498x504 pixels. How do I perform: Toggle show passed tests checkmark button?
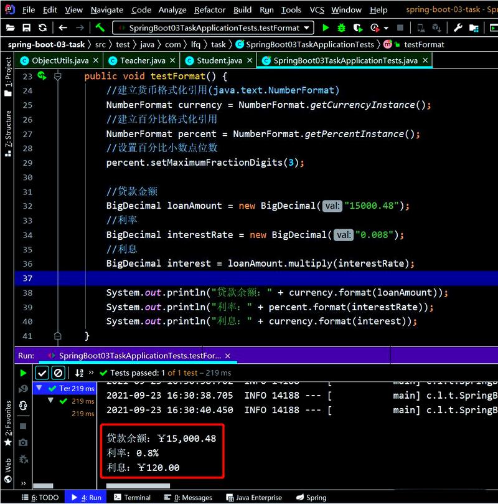(42, 373)
